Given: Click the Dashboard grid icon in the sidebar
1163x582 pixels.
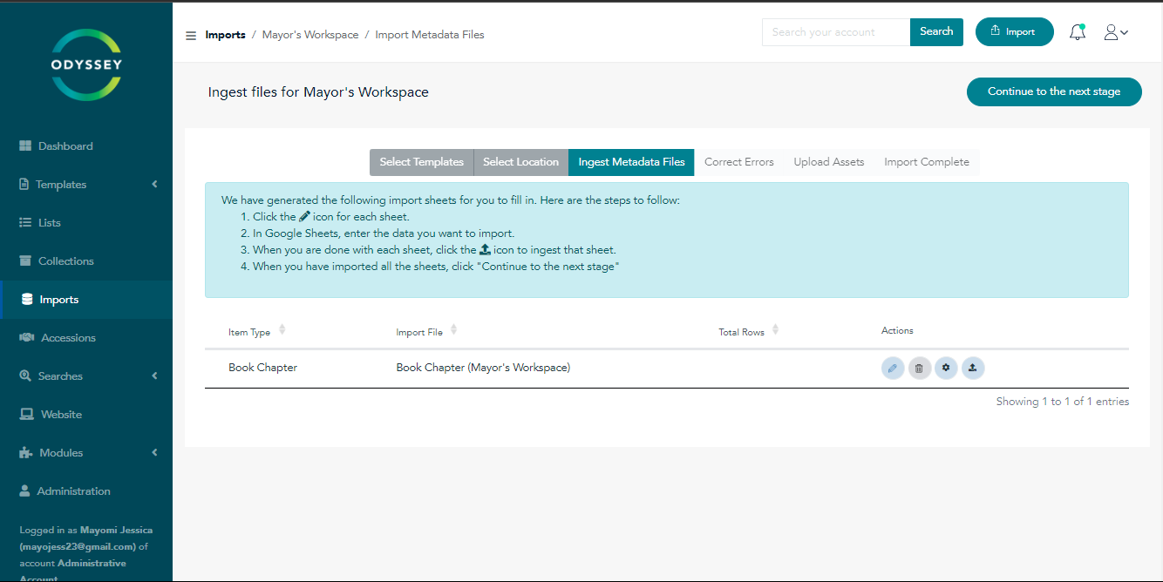Looking at the screenshot, I should (x=25, y=146).
